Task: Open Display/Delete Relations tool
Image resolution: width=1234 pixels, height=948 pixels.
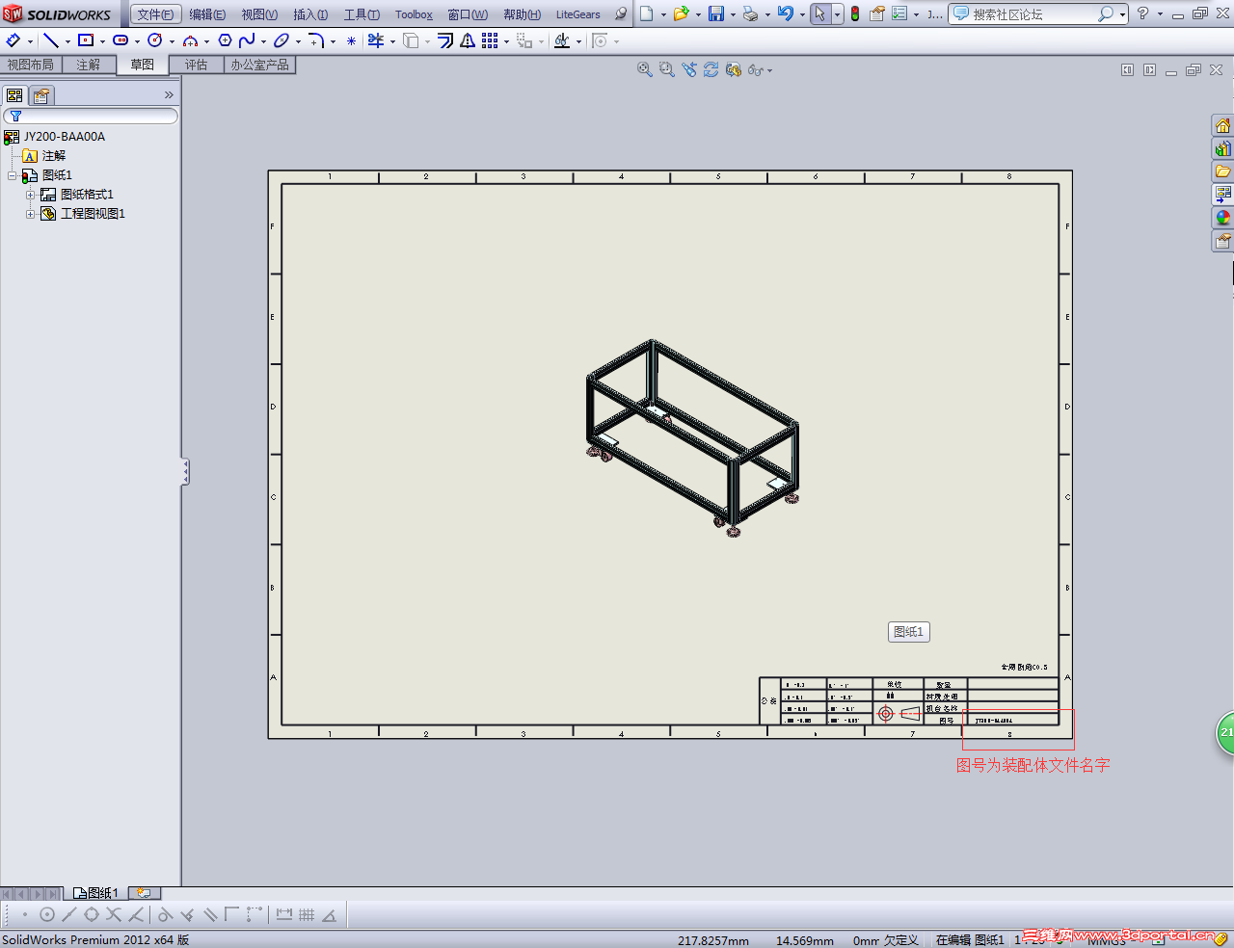Action: click(x=562, y=40)
